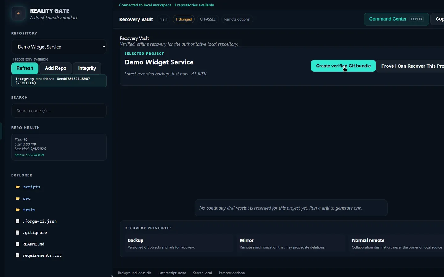Click the Refresh button

tap(25, 68)
